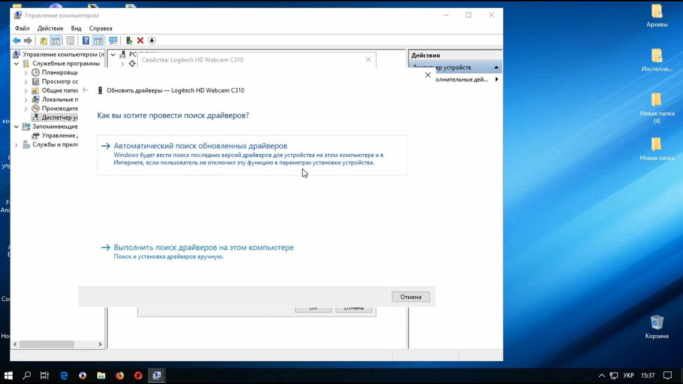Open taskbar Search magnifier
The height and width of the screenshot is (384, 683).
[26, 375]
